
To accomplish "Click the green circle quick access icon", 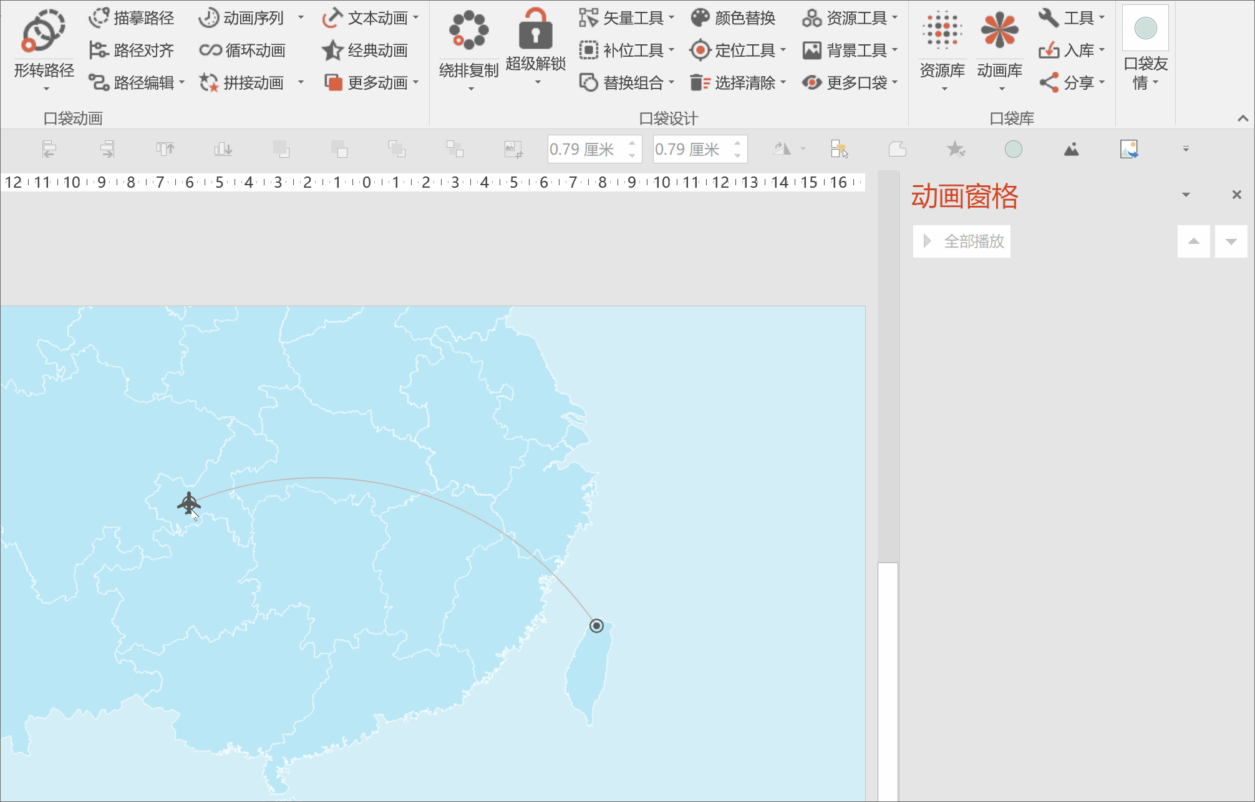I will 1014,149.
